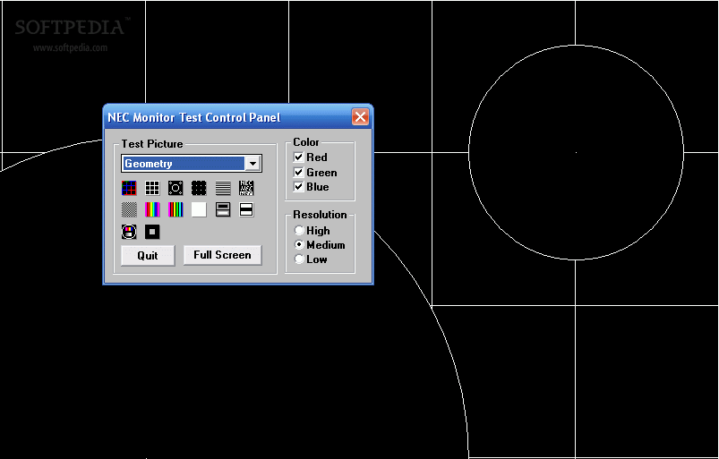Select the white dots on black pattern icon
Image resolution: width=719 pixels, height=459 pixels.
point(199,188)
